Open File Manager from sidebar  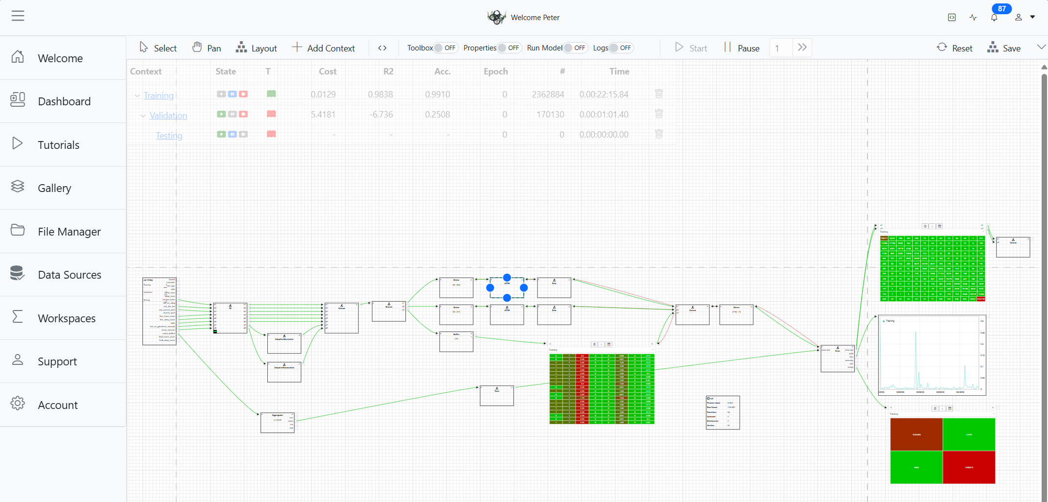pos(63,231)
